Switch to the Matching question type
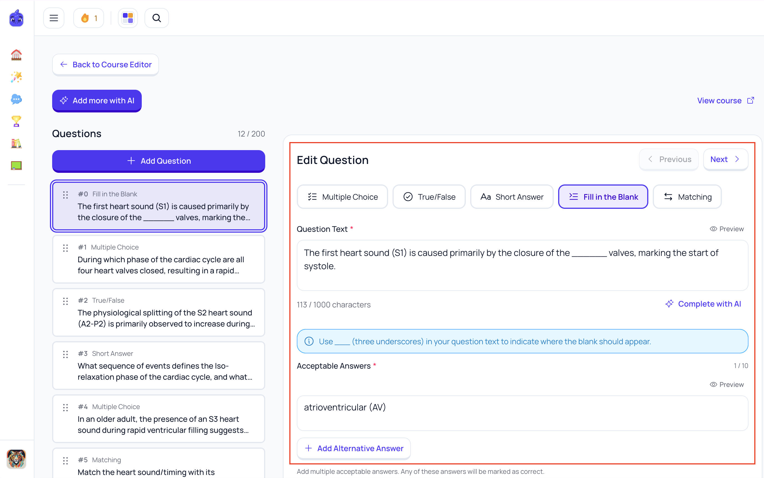 click(x=687, y=197)
